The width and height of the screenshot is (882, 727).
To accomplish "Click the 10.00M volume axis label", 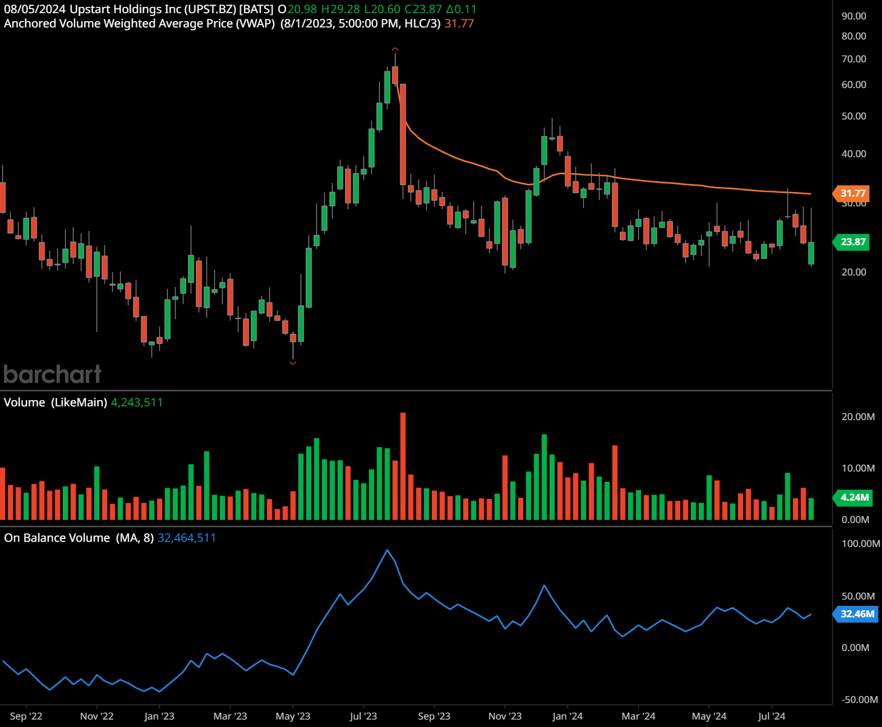I will pyautogui.click(x=858, y=468).
